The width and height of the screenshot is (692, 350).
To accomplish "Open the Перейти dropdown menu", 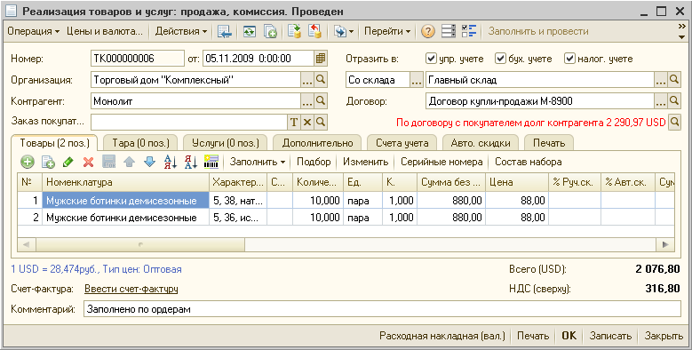I will (x=387, y=31).
